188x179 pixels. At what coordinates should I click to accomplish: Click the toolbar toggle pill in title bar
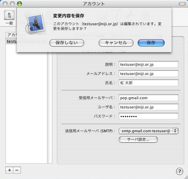coord(182,4)
